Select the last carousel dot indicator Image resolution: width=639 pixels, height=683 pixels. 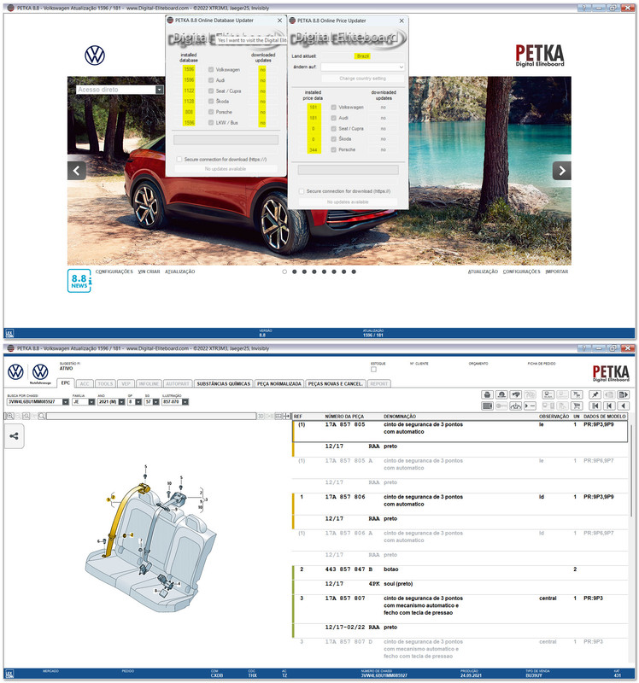[x=354, y=271]
